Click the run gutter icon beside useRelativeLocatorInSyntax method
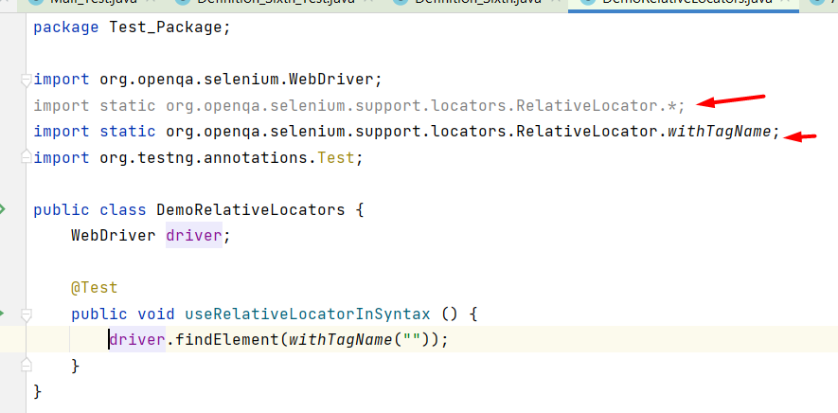Image resolution: width=838 pixels, height=413 pixels. 3,313
